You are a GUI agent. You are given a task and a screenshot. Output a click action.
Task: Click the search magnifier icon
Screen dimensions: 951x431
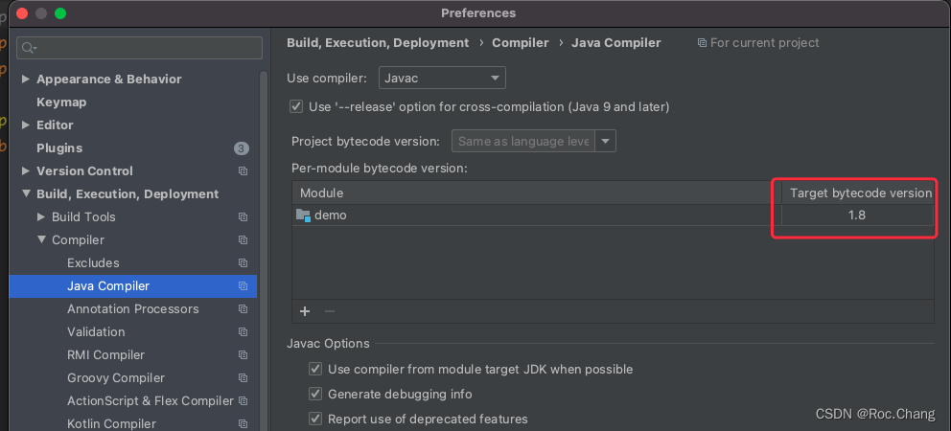pyautogui.click(x=28, y=48)
